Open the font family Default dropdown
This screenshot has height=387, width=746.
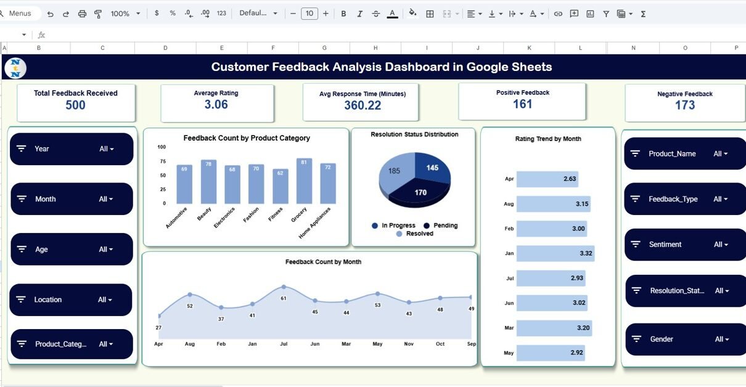pyautogui.click(x=258, y=14)
